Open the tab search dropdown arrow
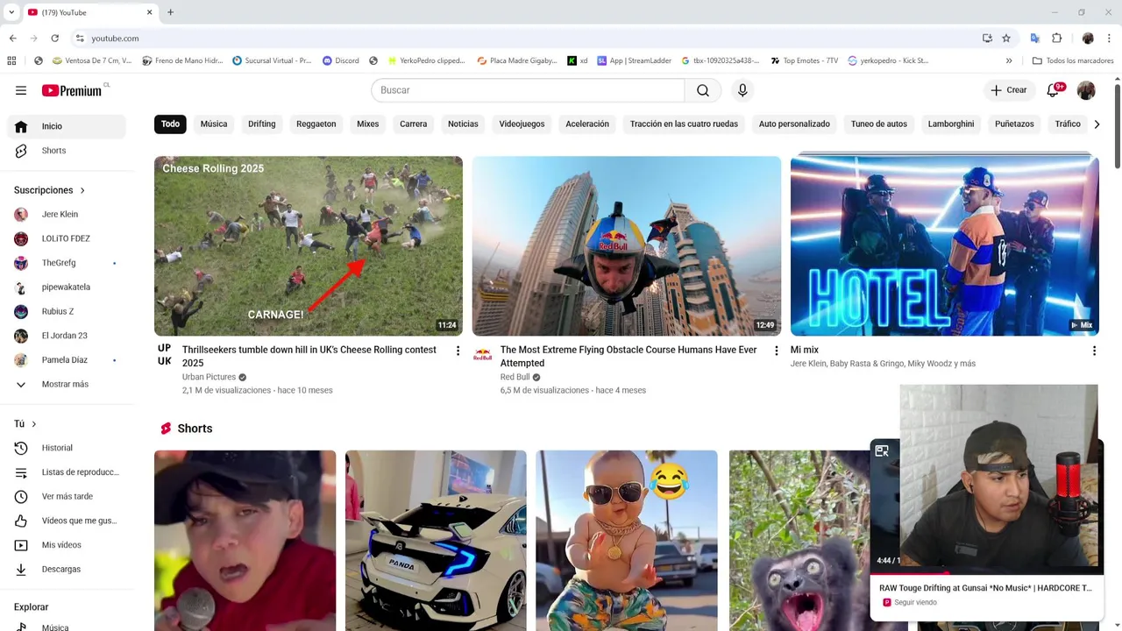 pyautogui.click(x=11, y=12)
